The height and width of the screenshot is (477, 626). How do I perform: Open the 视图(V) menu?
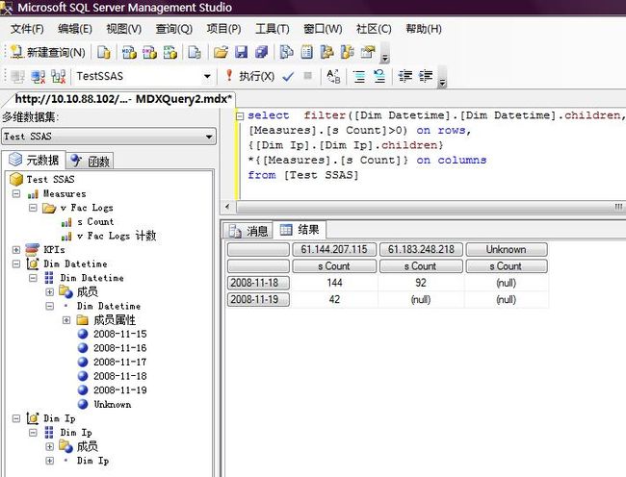124,29
